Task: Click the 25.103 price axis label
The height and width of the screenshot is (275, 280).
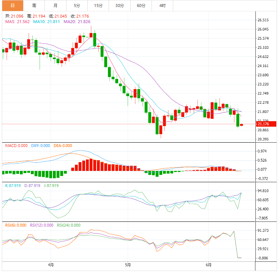Action: pos(263,47)
